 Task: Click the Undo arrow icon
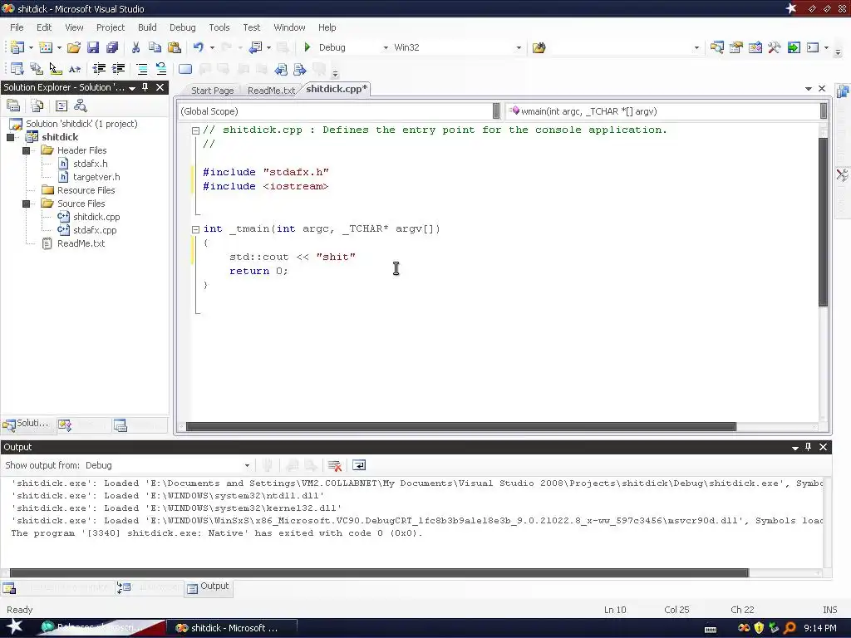tap(199, 47)
